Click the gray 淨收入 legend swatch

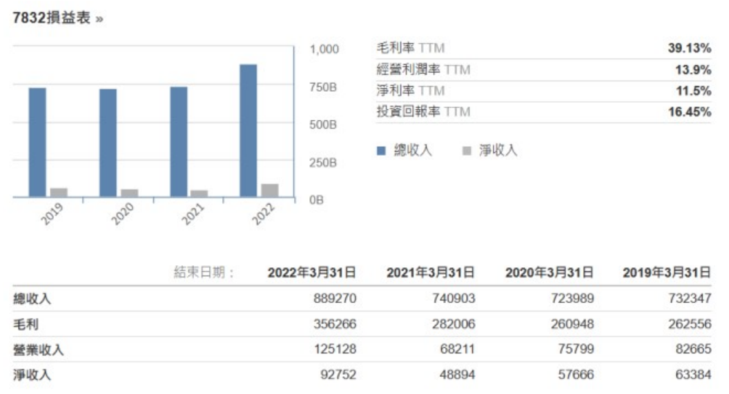[467, 151]
